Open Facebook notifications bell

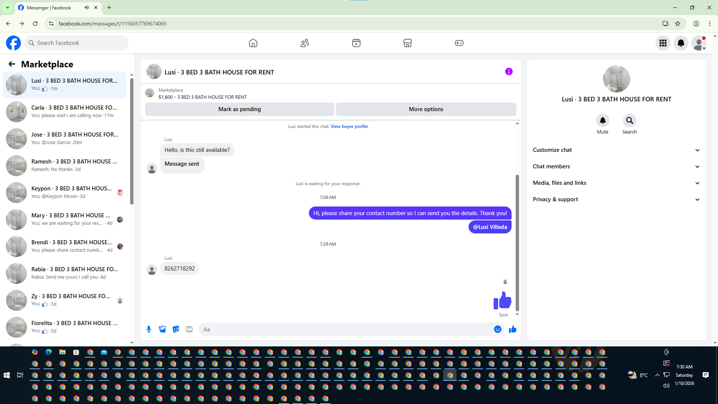681,43
